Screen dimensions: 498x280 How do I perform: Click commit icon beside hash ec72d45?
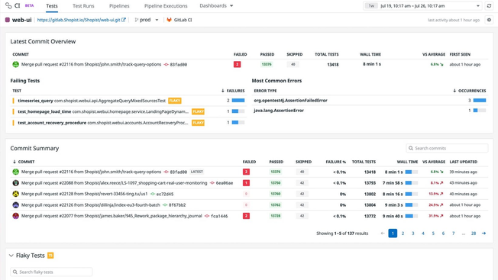[x=153, y=194]
